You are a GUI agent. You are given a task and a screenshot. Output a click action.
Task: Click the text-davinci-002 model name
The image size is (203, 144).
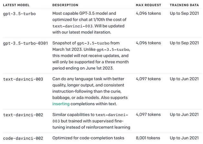(23, 114)
